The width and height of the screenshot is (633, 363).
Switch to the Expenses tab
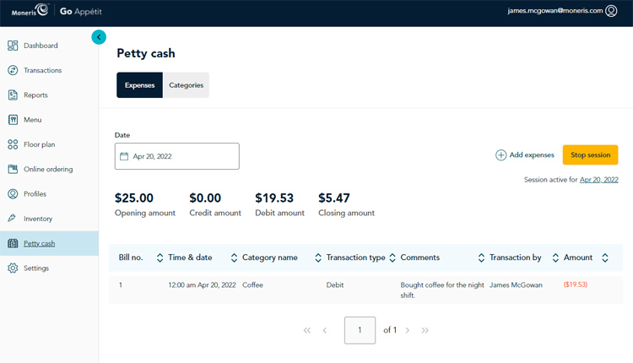click(x=139, y=85)
